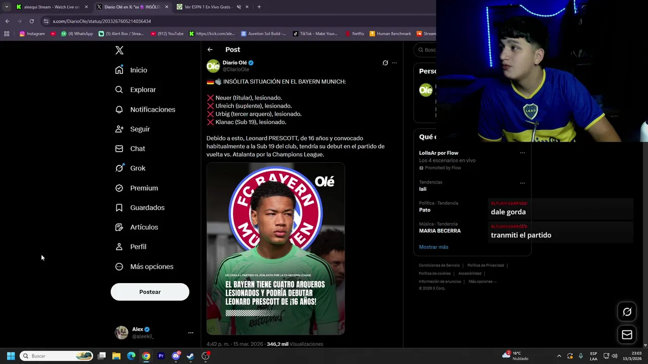The image size is (648, 364).
Task: Open Condiciones de Servicio footer link
Action: pyautogui.click(x=439, y=265)
